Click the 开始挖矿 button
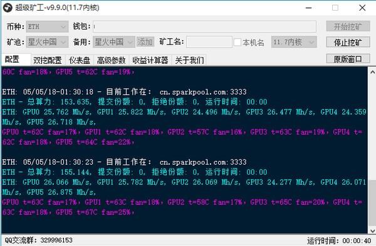This screenshot has height=246, width=376. 348,26
